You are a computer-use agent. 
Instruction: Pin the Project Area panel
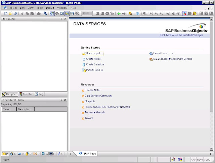(61, 19)
